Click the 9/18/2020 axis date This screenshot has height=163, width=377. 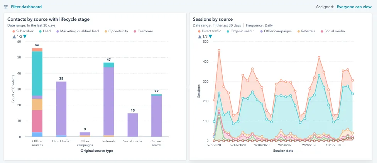pyautogui.click(x=262, y=145)
